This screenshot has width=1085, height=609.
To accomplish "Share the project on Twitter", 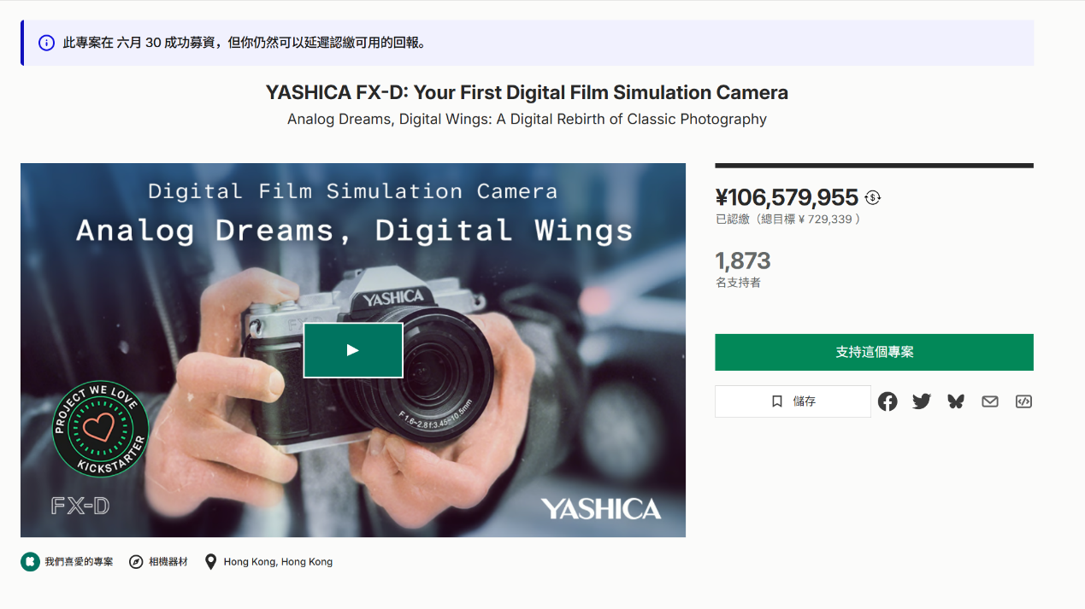I will click(x=922, y=401).
